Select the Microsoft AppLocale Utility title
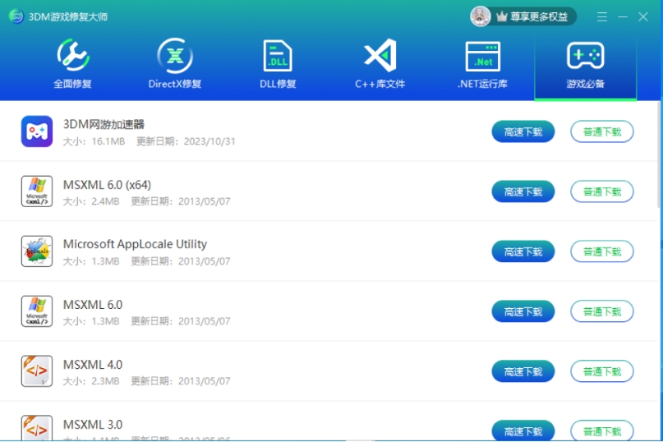 pos(135,244)
